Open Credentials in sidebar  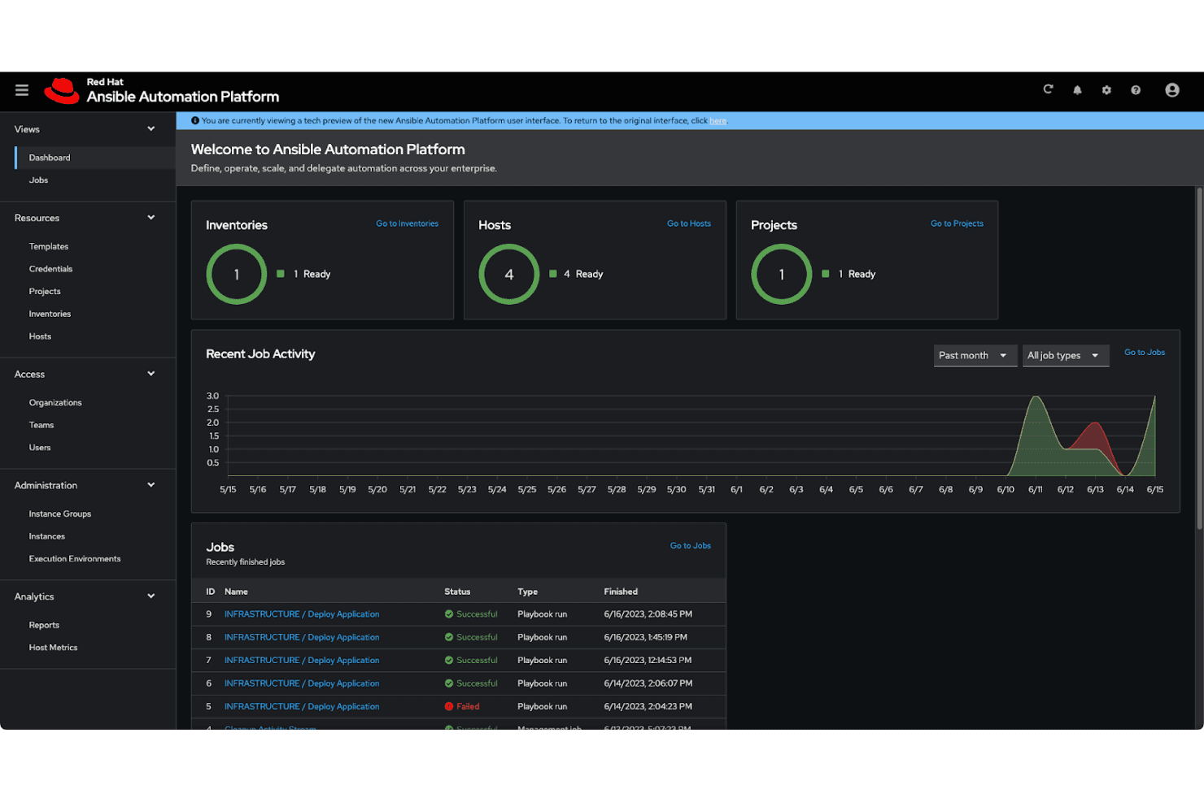coord(50,269)
